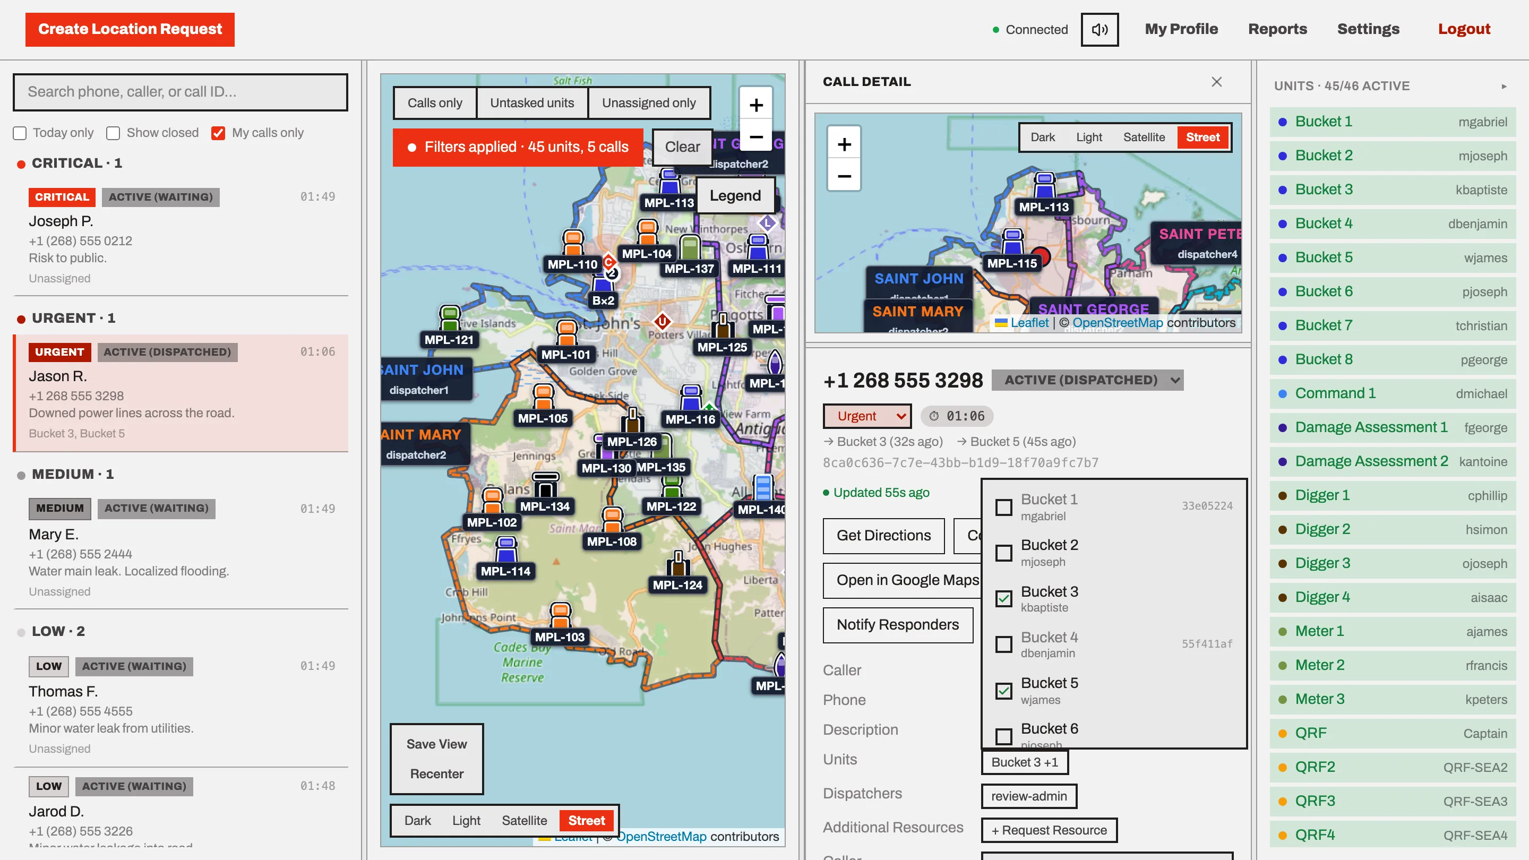The width and height of the screenshot is (1529, 860).
Task: Zoom out on the main map
Action: [755, 137]
